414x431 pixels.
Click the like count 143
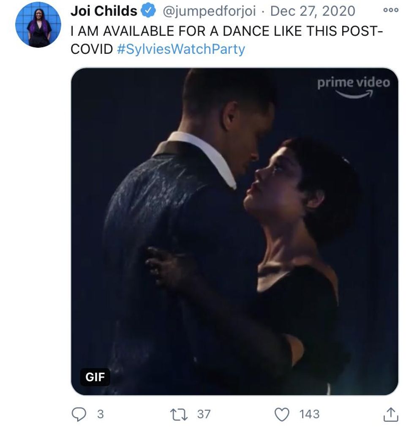point(309,414)
